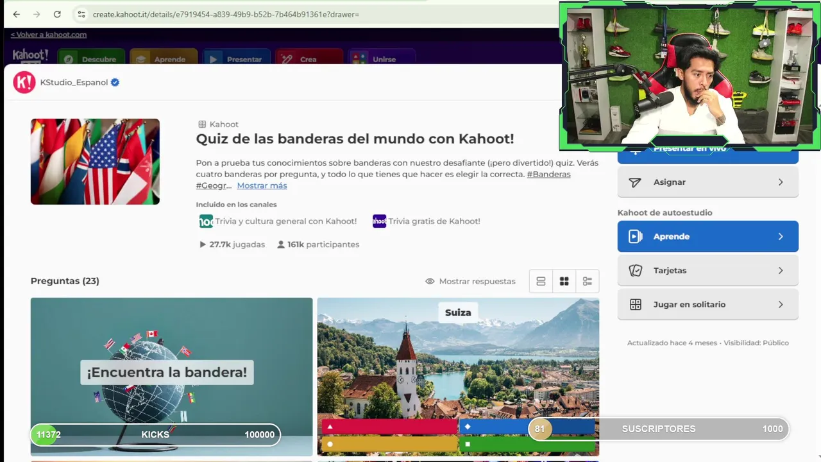Click the Tarjetas flashcards icon
This screenshot has width=821, height=462.
coord(635,270)
